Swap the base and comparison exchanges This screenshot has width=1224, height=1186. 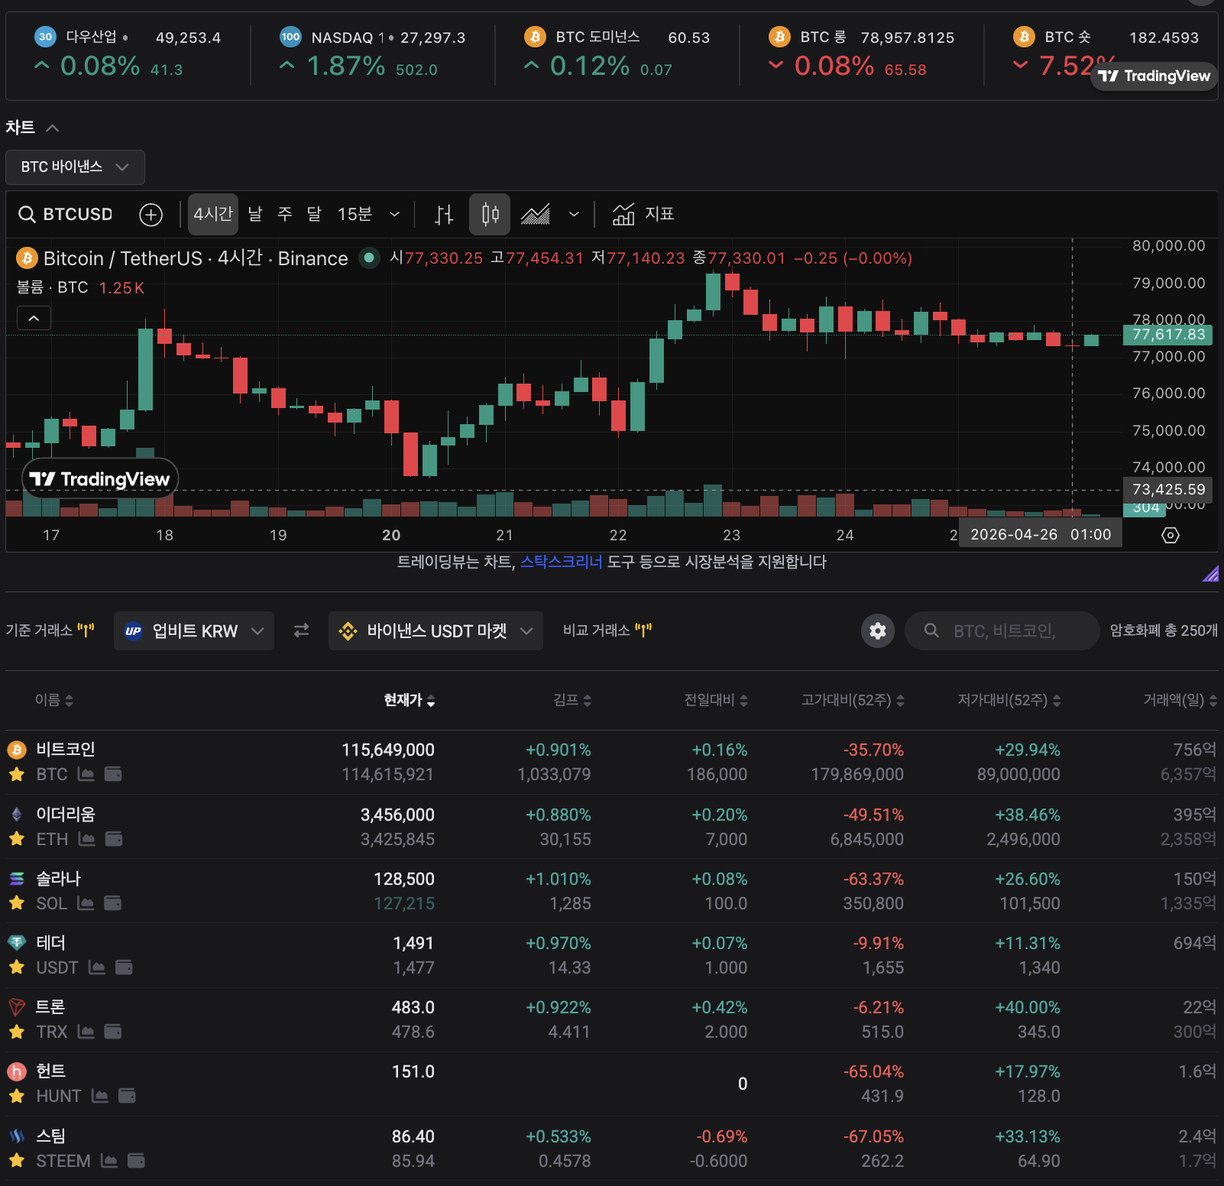pos(302,630)
